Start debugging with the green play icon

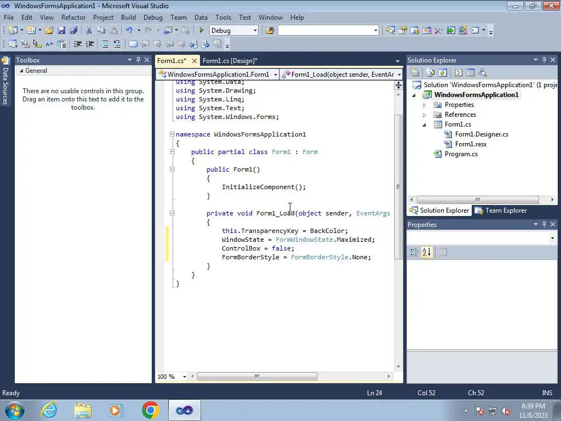pyautogui.click(x=201, y=31)
